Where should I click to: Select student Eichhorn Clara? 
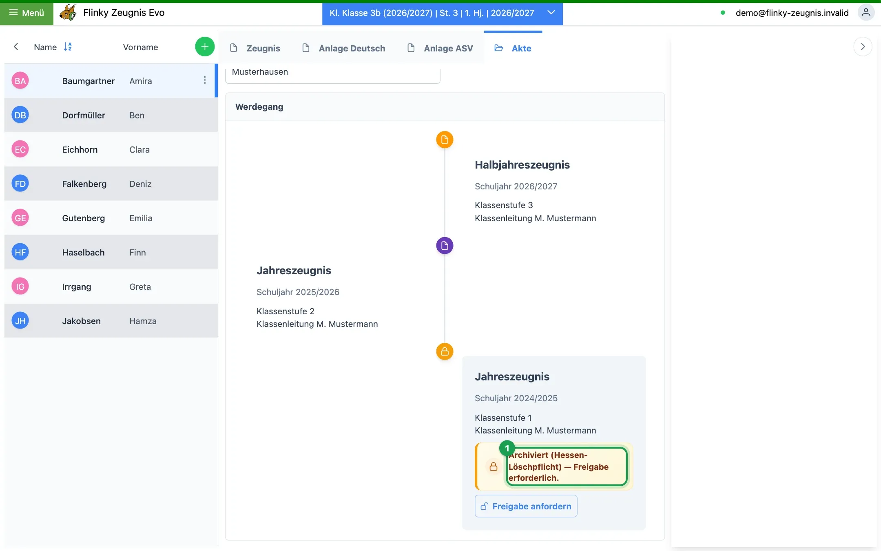coord(111,149)
